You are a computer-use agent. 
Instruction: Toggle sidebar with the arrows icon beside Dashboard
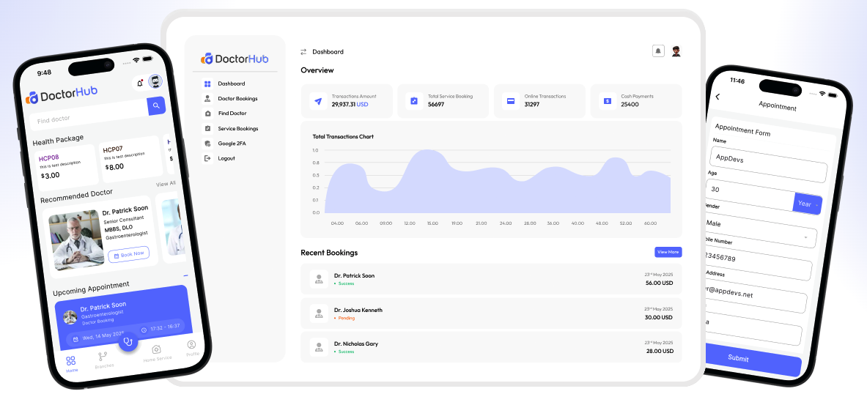click(x=303, y=52)
